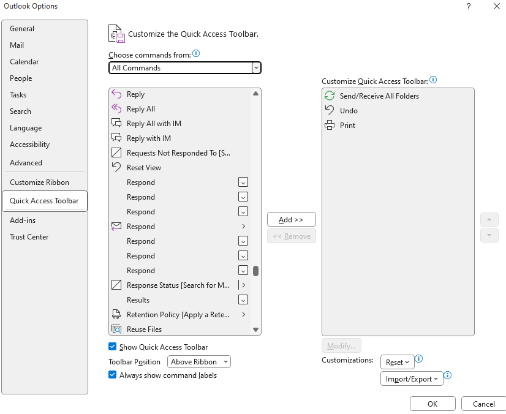Click the commands list scroll down arrow
This screenshot has width=506, height=414.
255,329
